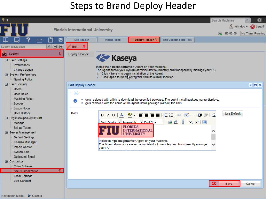Collapse all navigation tree items

click(55, 47)
